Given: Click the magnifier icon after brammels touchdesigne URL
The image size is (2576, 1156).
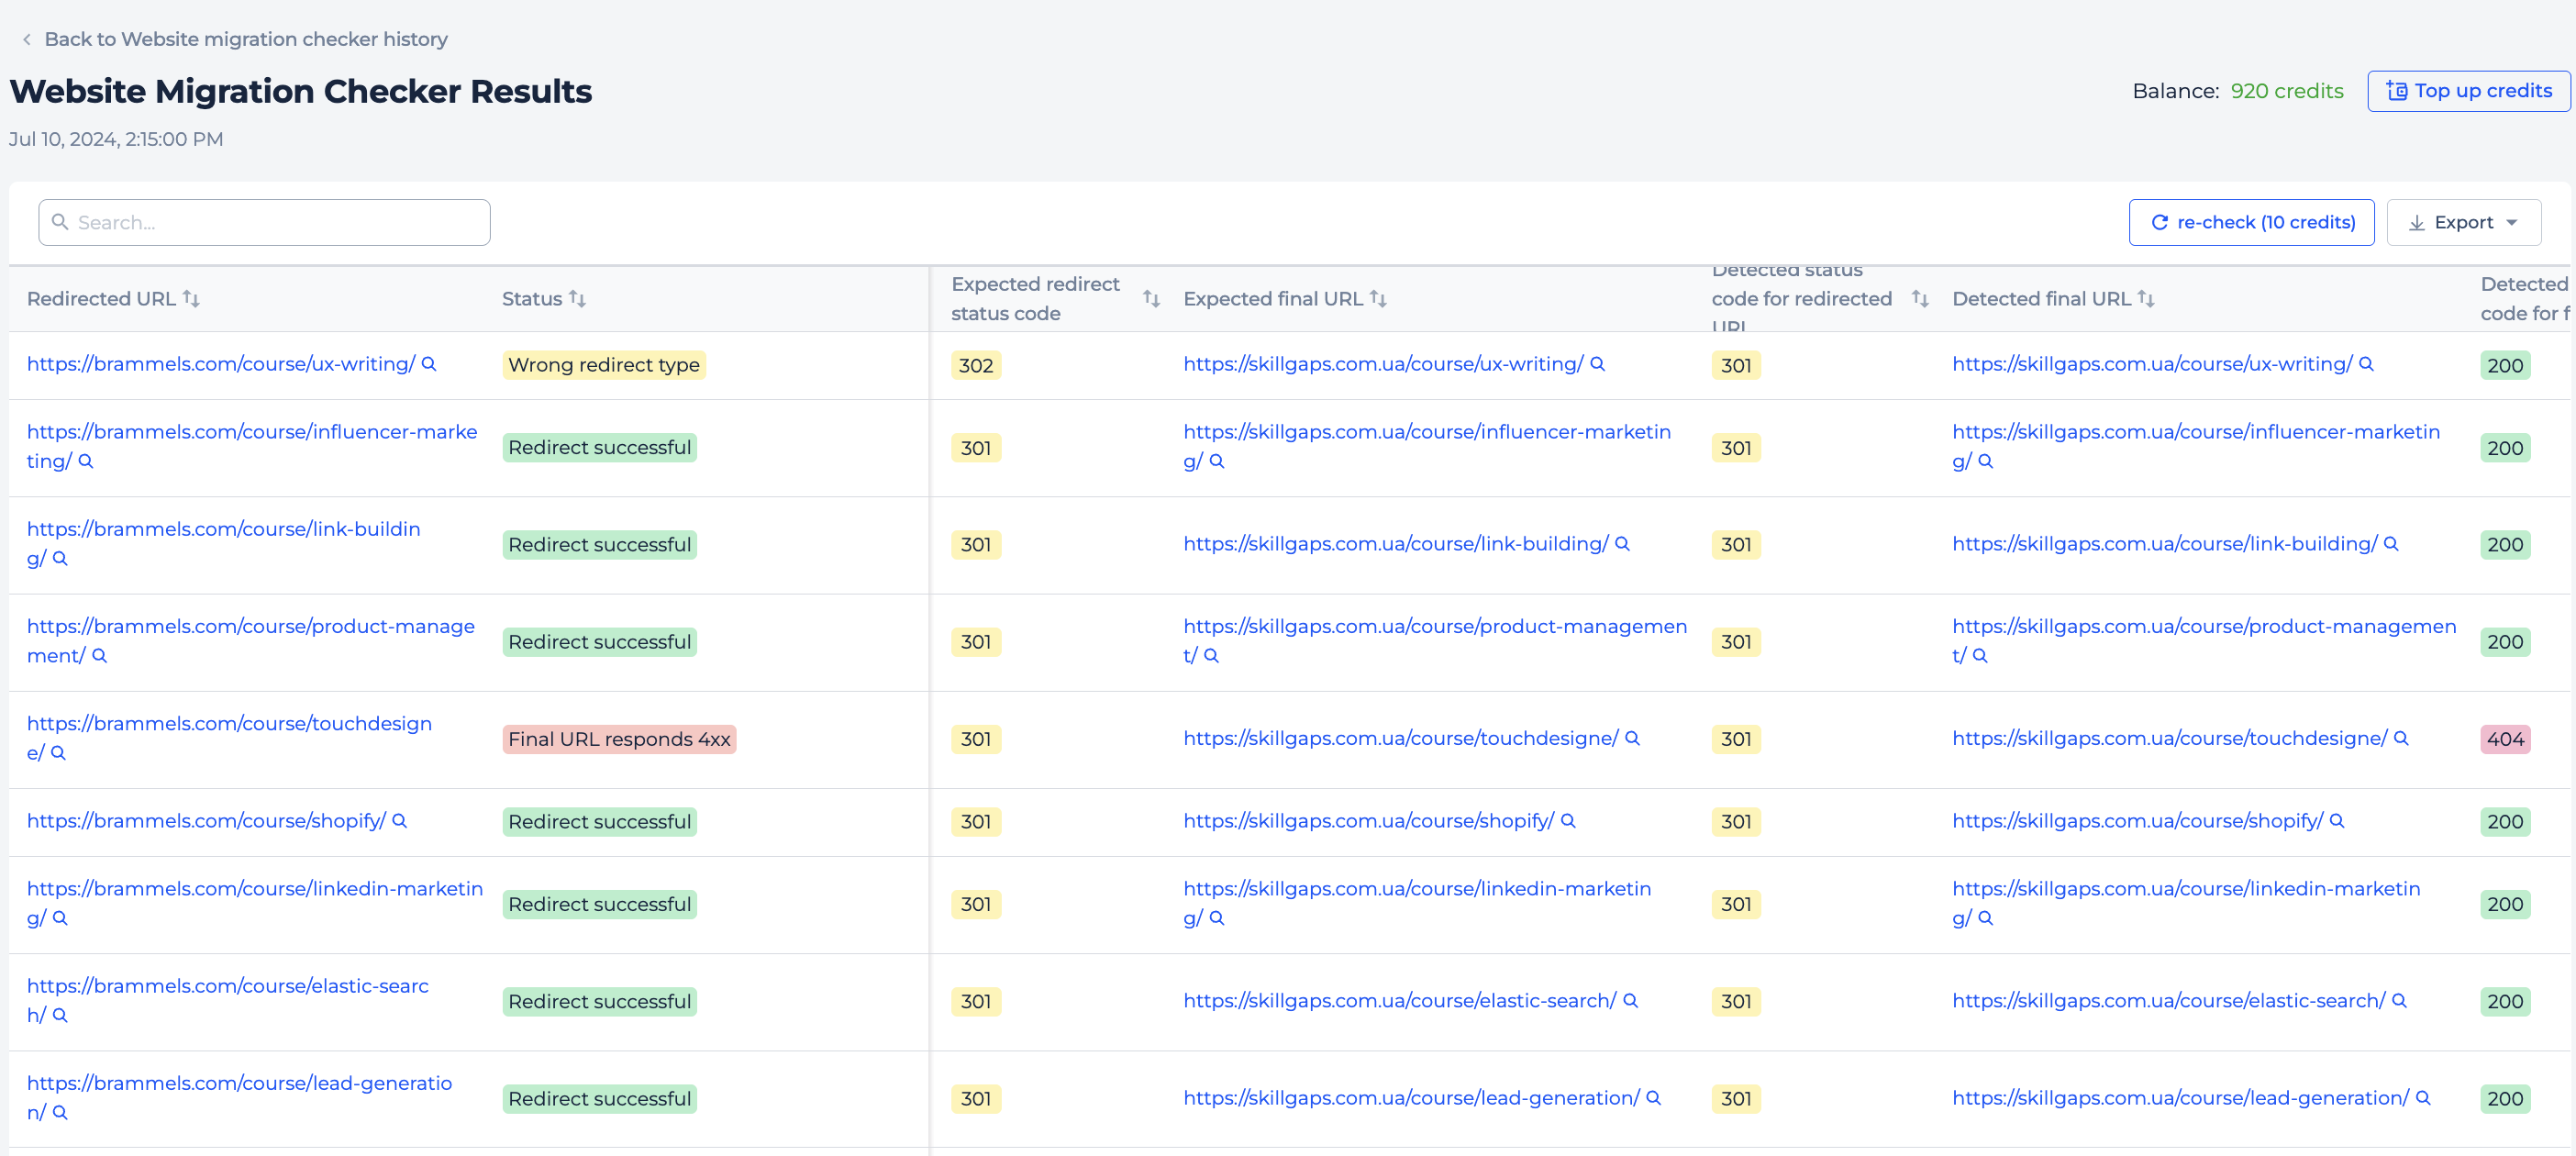Looking at the screenshot, I should click(58, 752).
